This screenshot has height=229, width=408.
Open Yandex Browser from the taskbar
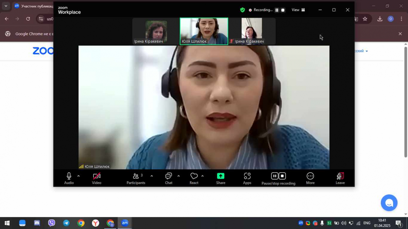[x=96, y=223]
